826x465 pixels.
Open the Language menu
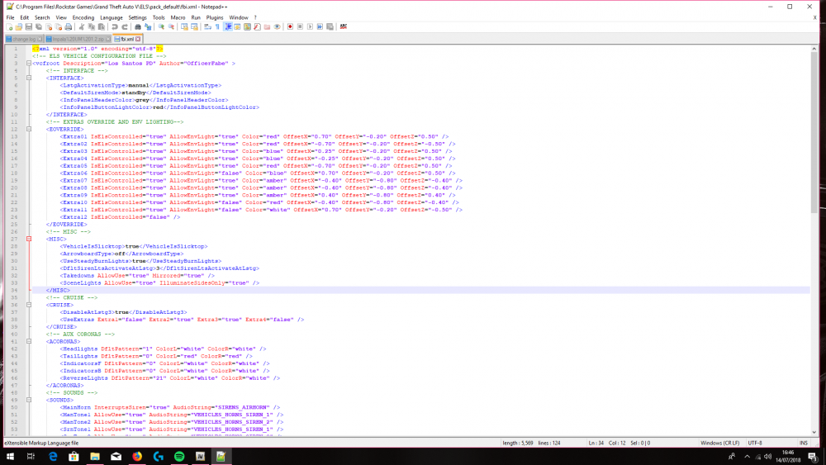[x=112, y=17]
